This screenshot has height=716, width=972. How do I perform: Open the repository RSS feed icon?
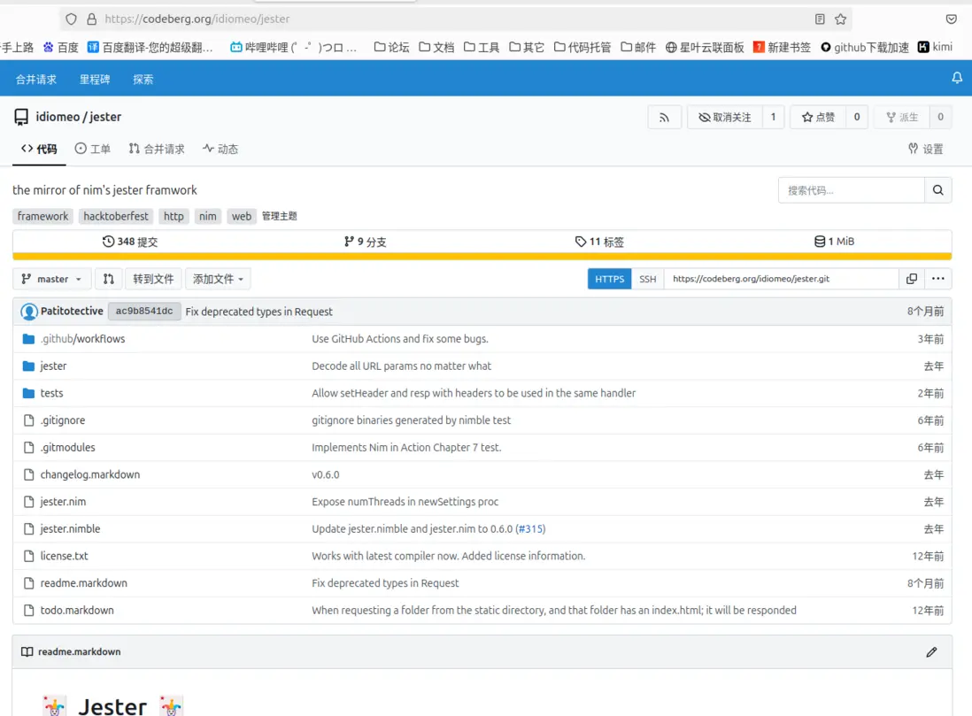pos(664,117)
